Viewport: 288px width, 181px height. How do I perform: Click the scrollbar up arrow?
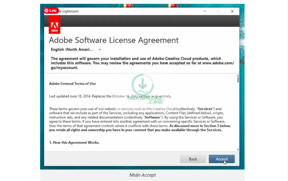pos(238,75)
